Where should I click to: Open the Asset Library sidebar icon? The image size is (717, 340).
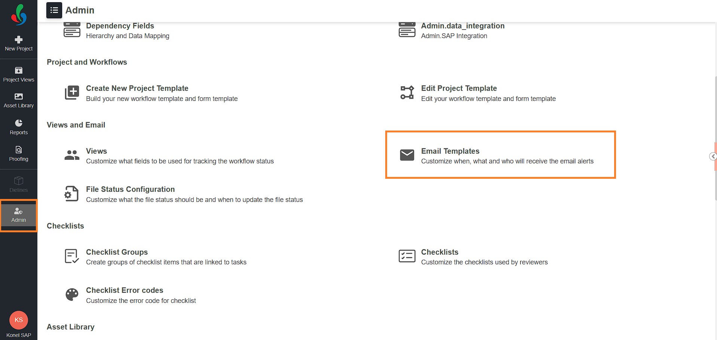[x=19, y=97]
